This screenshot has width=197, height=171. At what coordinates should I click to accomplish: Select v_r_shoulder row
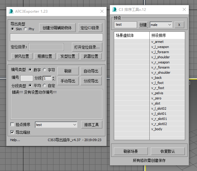[167, 73]
